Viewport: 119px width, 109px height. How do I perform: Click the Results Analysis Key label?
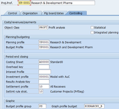[18, 82]
